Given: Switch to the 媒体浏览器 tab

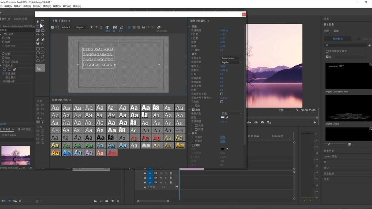Looking at the screenshot, I should (24, 130).
